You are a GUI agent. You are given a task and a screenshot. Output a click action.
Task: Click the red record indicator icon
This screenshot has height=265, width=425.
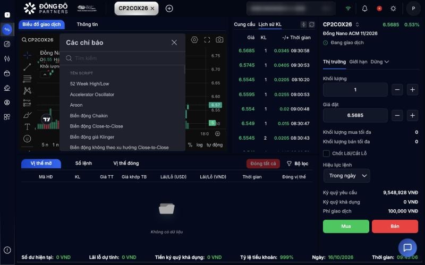tap(379, 8)
